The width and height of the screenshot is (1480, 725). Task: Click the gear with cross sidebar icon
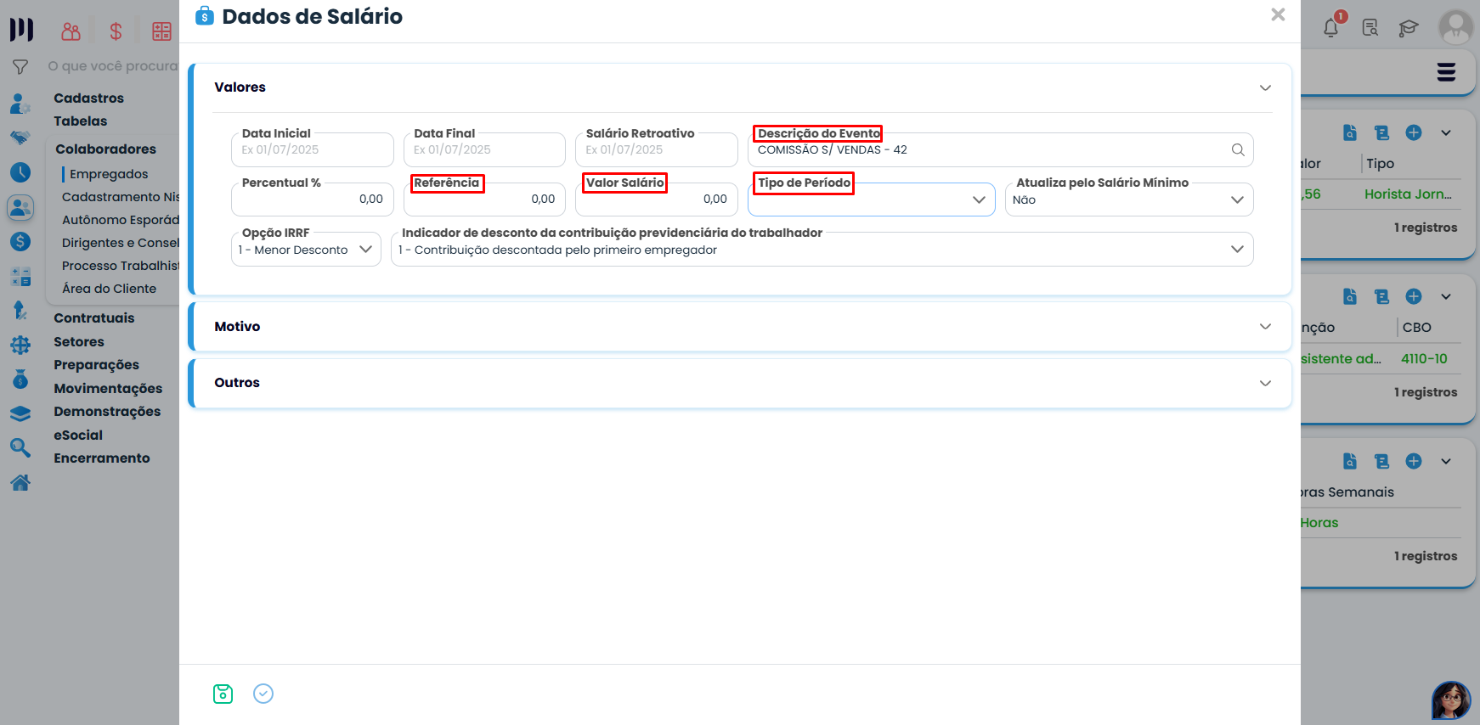pos(20,345)
